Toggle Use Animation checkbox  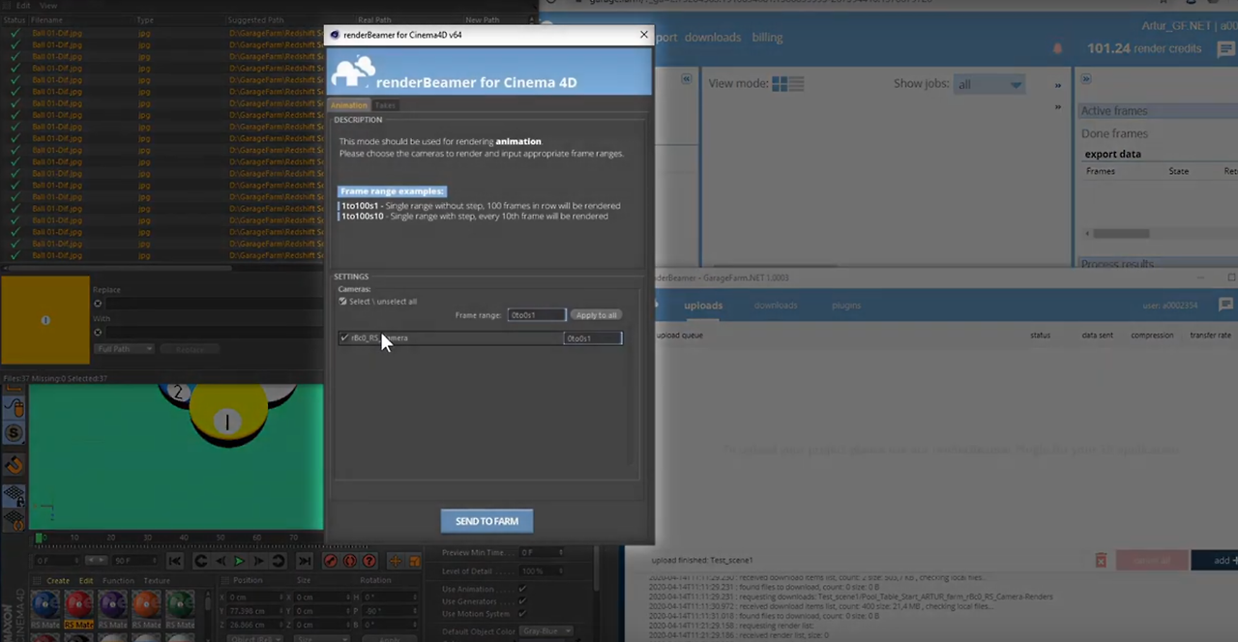pos(522,589)
